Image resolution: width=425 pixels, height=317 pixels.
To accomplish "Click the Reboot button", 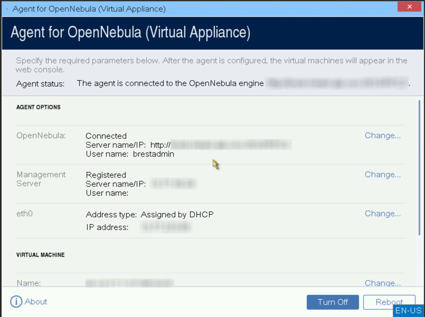I will [x=389, y=302].
